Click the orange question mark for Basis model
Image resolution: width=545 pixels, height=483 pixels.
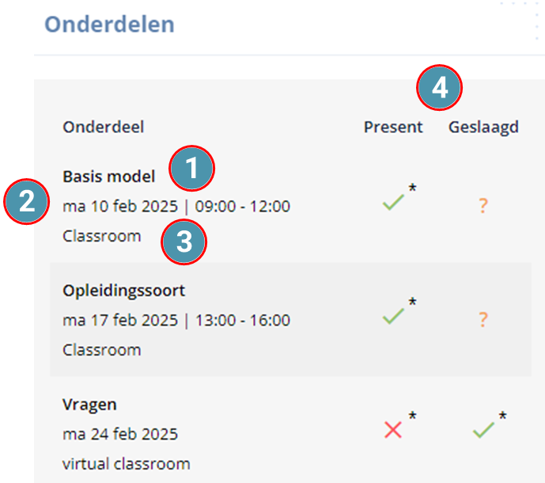[483, 206]
